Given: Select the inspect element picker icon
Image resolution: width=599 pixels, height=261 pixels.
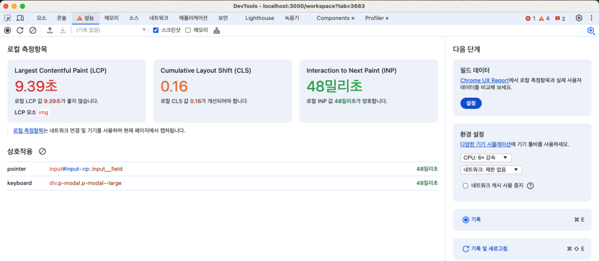Looking at the screenshot, I should [7, 18].
